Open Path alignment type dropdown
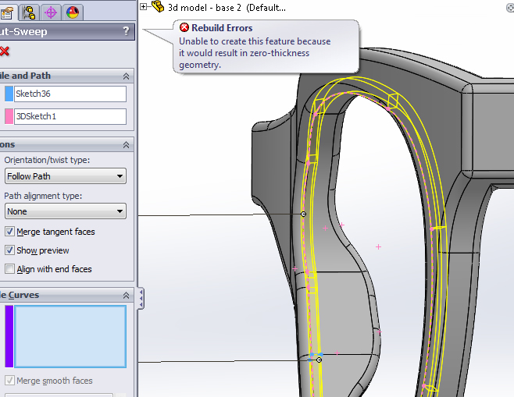 point(66,211)
